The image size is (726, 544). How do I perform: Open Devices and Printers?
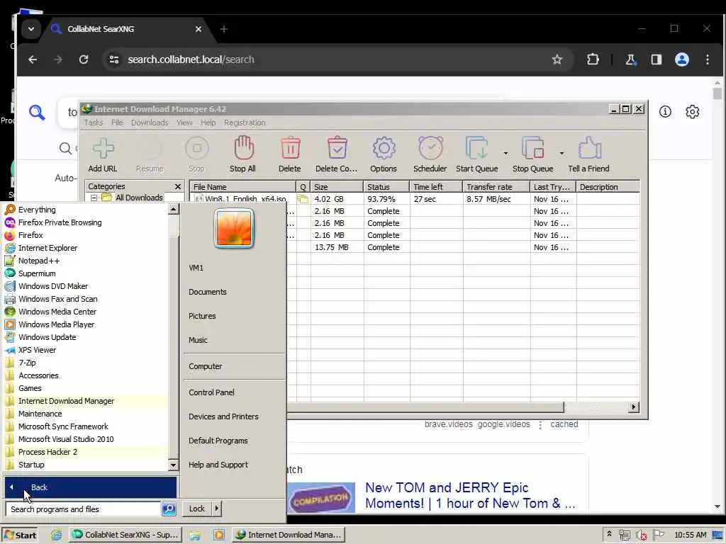pyautogui.click(x=223, y=416)
